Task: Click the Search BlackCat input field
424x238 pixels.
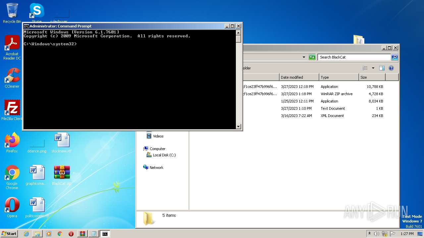Action: point(354,57)
